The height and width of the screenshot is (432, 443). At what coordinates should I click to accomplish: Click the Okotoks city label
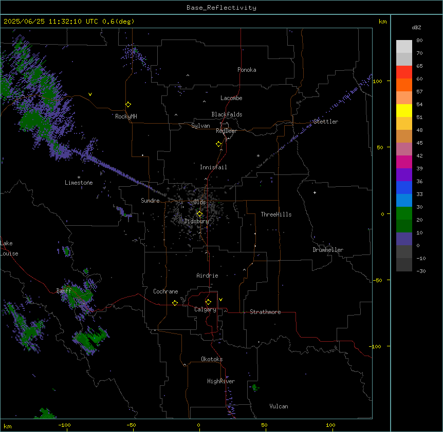(x=212, y=359)
